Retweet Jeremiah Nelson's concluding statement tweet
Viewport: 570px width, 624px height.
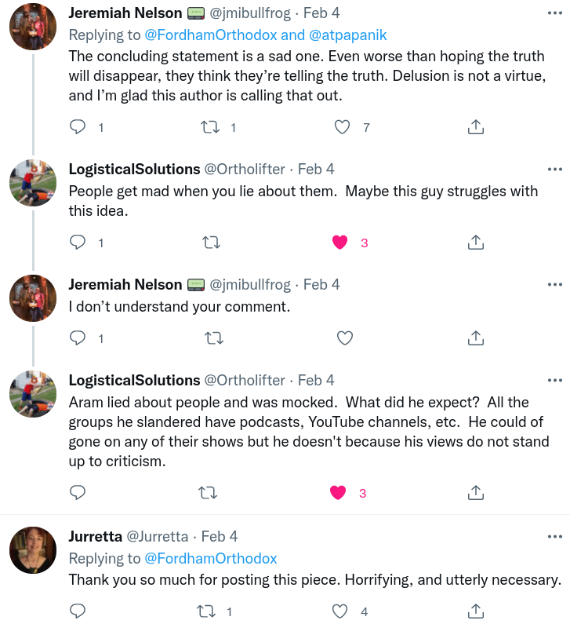[210, 127]
